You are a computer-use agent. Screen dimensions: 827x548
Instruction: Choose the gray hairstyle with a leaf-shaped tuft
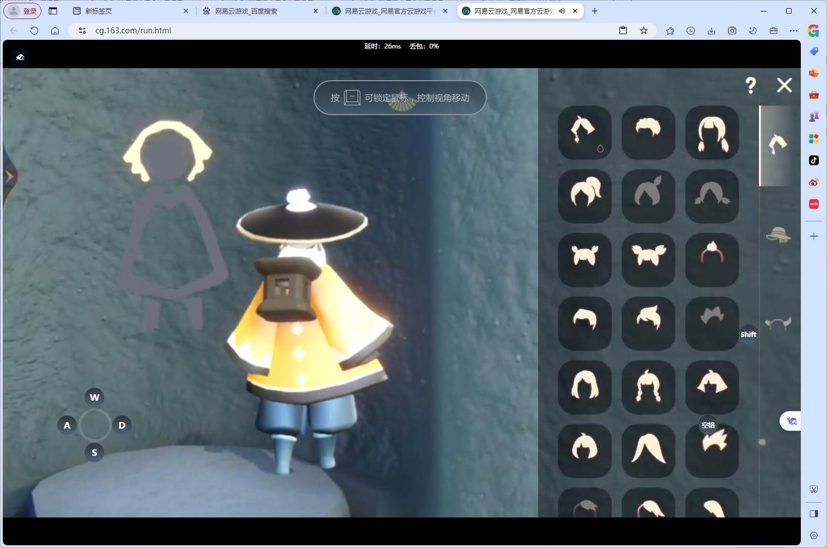tap(648, 196)
